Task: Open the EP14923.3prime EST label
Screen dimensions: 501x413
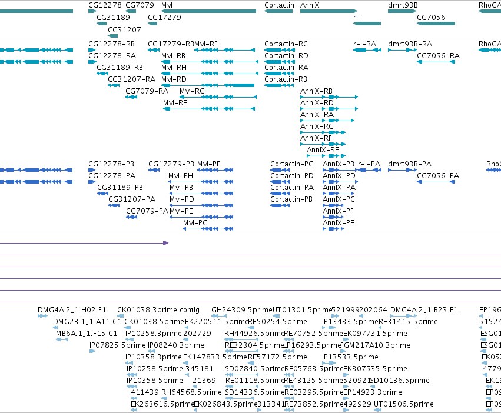Action: pyautogui.click(x=373, y=392)
